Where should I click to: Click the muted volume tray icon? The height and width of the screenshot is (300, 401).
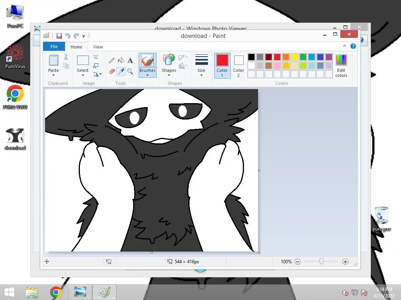click(x=345, y=293)
